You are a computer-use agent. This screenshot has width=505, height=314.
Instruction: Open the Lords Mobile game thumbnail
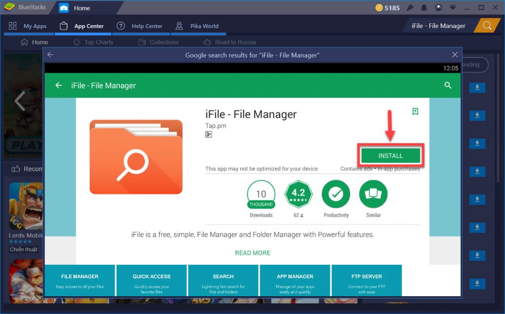(x=26, y=206)
